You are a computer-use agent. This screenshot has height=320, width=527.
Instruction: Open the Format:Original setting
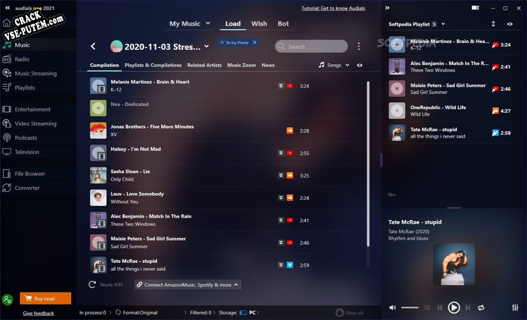click(x=140, y=313)
